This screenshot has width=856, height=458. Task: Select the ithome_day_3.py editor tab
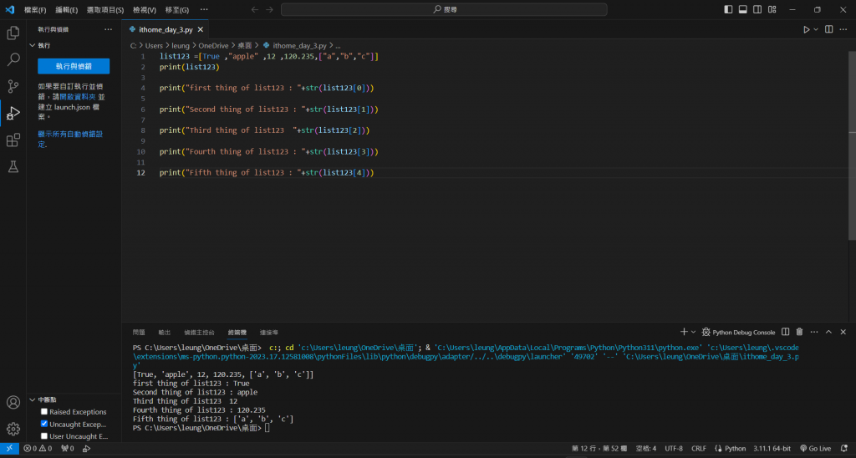[x=166, y=29]
